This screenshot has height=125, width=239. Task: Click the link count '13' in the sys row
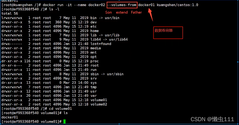(28, 83)
